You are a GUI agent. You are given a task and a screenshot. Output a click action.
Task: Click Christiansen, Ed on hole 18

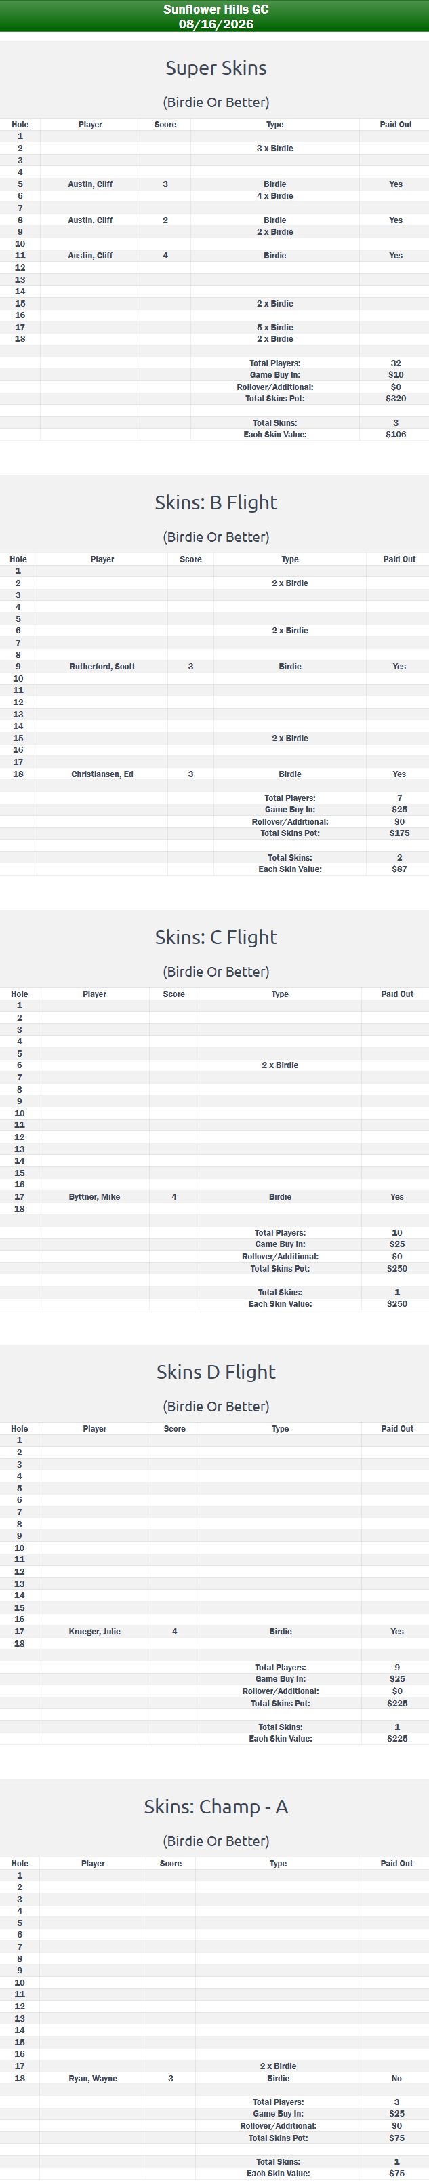(x=102, y=774)
